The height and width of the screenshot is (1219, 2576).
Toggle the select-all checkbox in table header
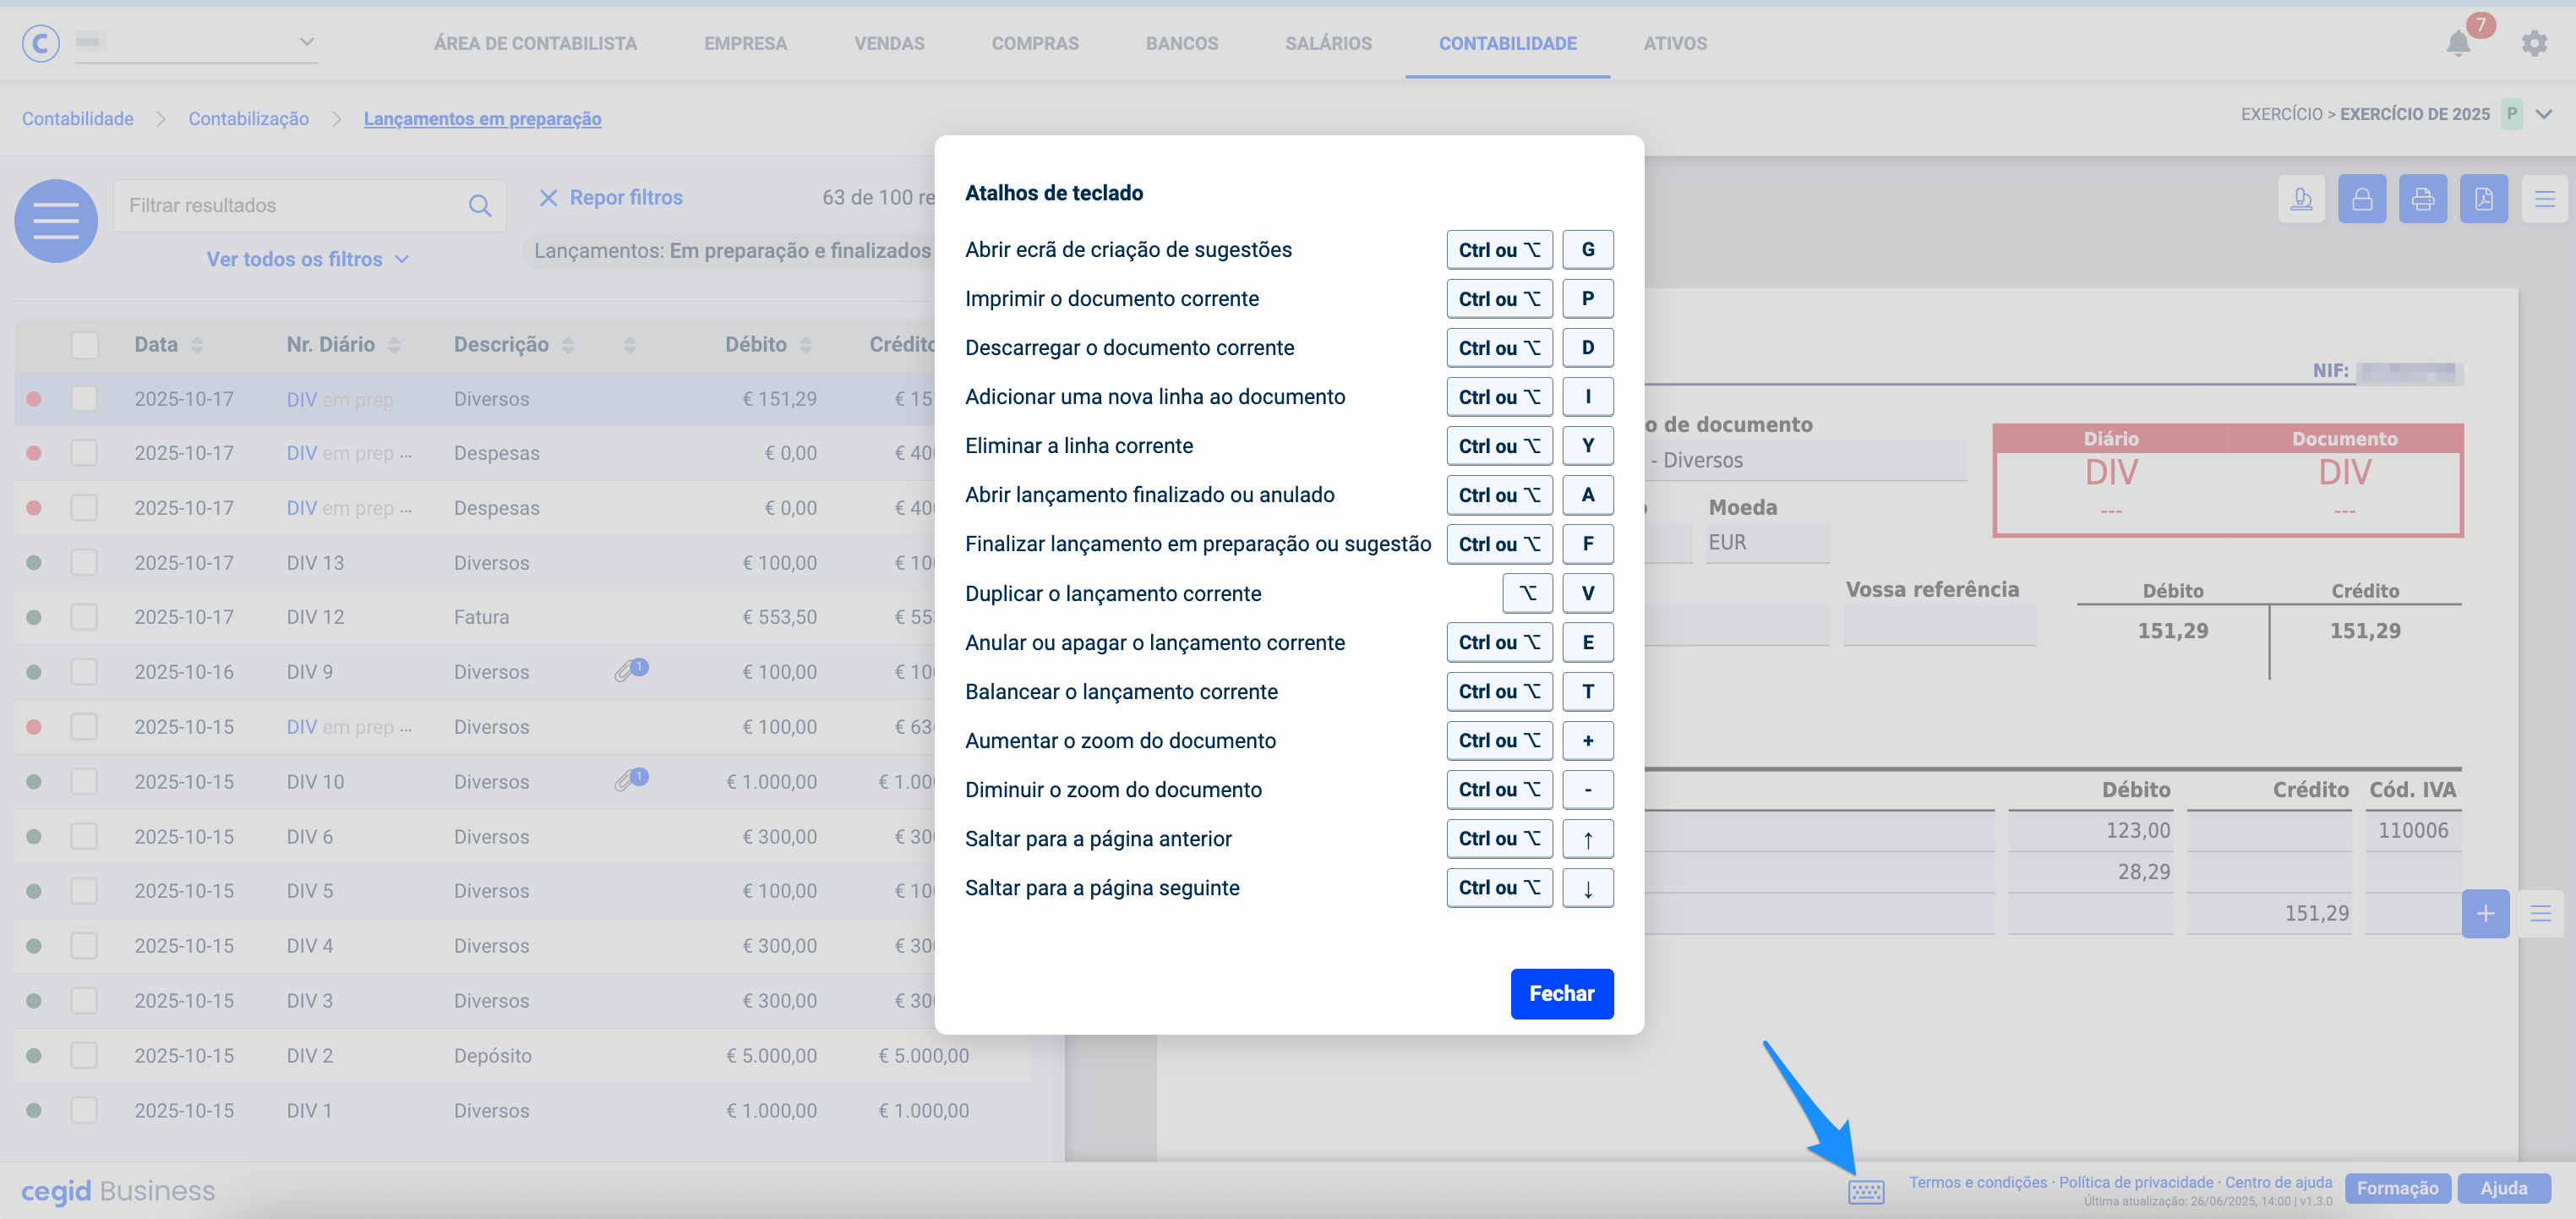pyautogui.click(x=85, y=345)
